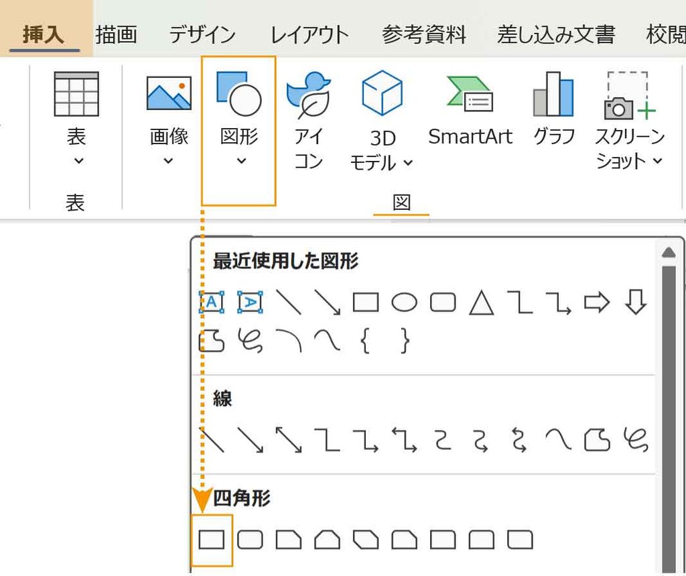Pick the vertical text box in recent shapes
686x576 pixels.
251,302
